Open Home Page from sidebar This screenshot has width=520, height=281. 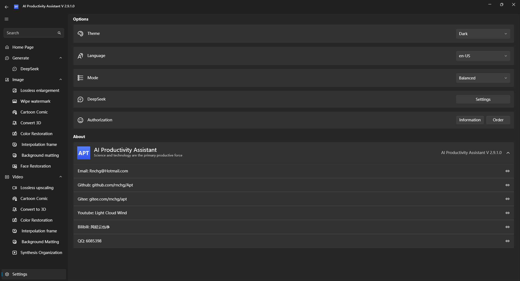pyautogui.click(x=34, y=47)
